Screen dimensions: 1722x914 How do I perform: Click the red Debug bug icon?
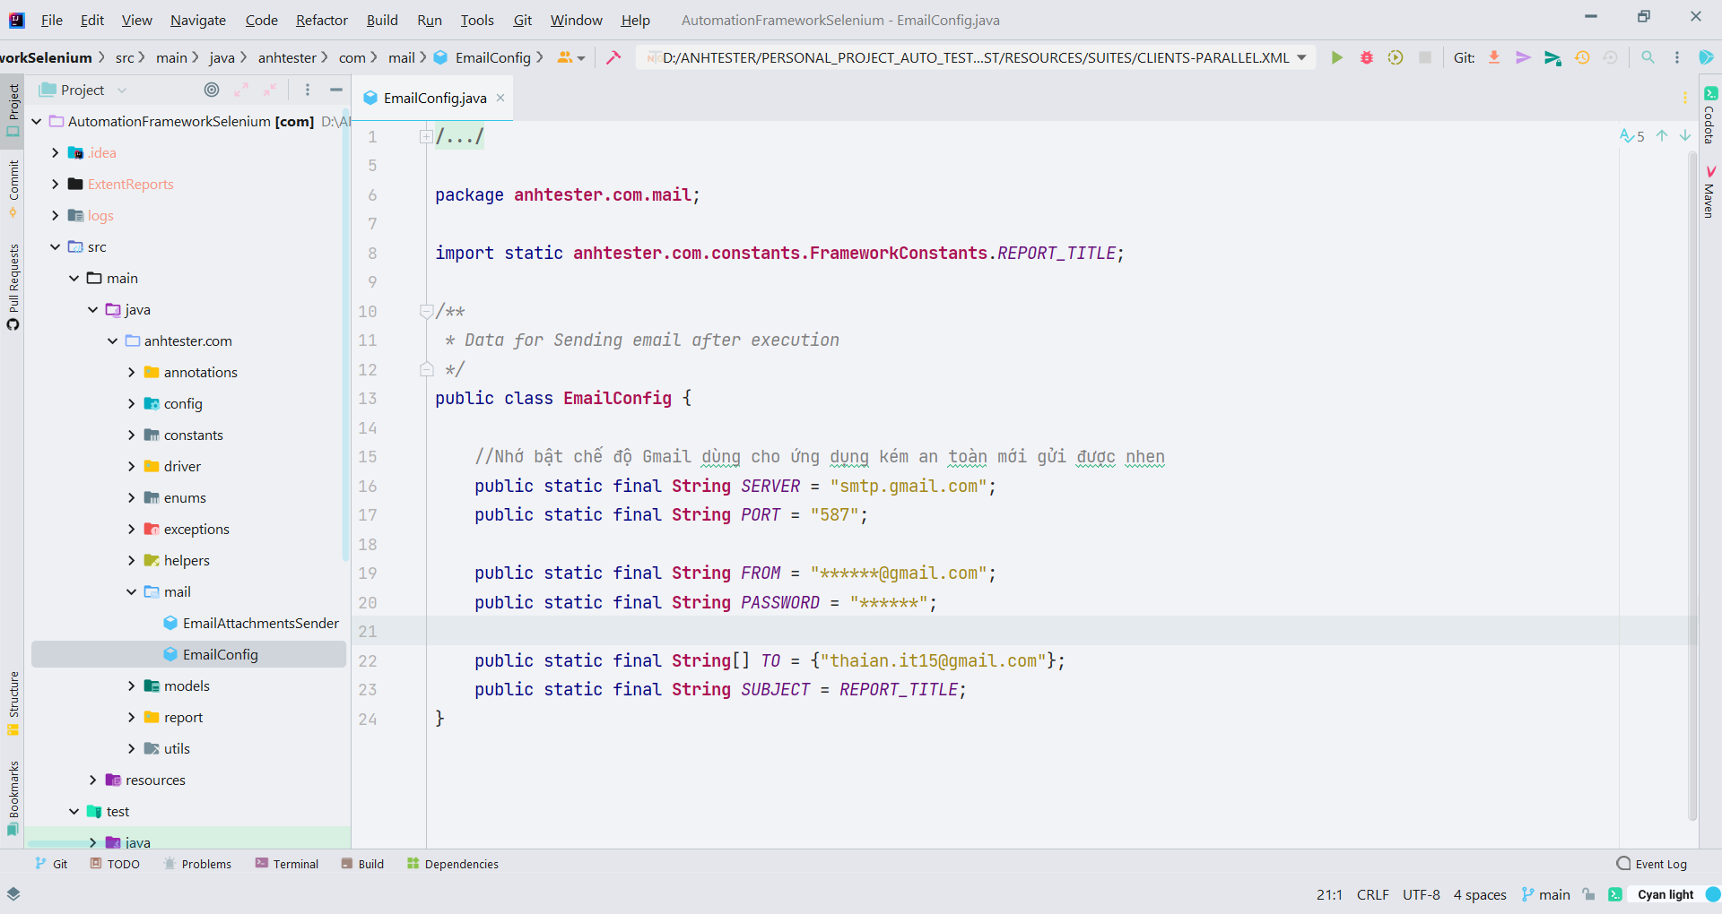1366,57
